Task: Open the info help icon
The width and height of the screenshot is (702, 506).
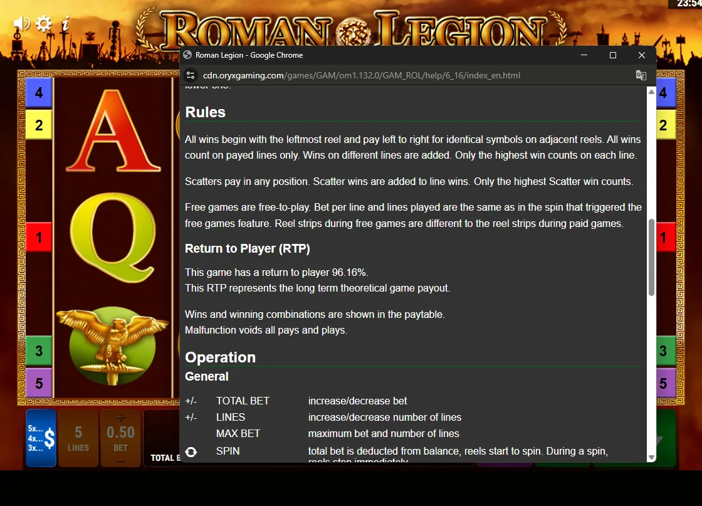Action: pyautogui.click(x=65, y=23)
